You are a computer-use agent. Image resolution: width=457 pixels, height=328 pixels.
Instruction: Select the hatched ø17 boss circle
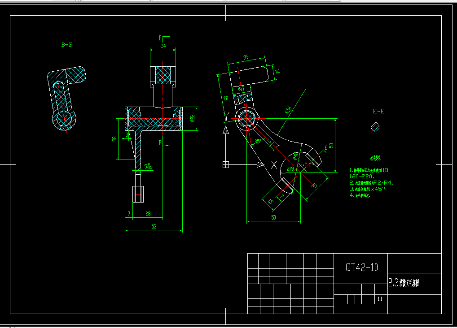[246, 118]
